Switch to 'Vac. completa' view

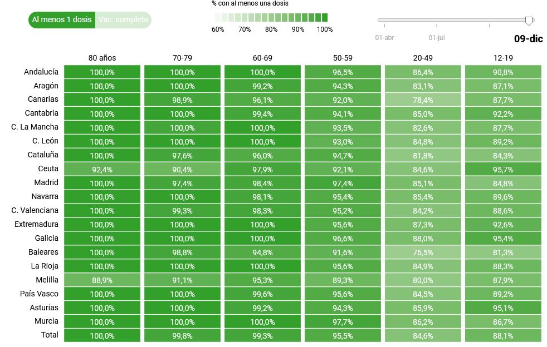(x=123, y=19)
